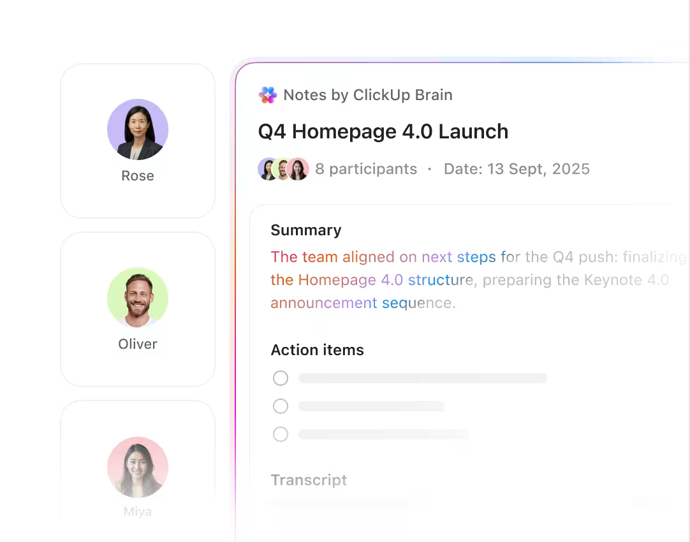Click the ClickUp Brain logo icon

point(268,95)
